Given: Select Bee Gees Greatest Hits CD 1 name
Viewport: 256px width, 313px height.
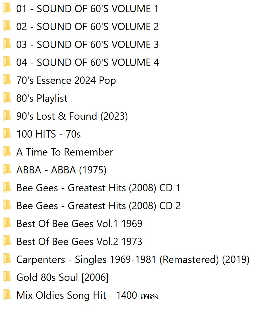Looking at the screenshot, I should (x=98, y=188).
